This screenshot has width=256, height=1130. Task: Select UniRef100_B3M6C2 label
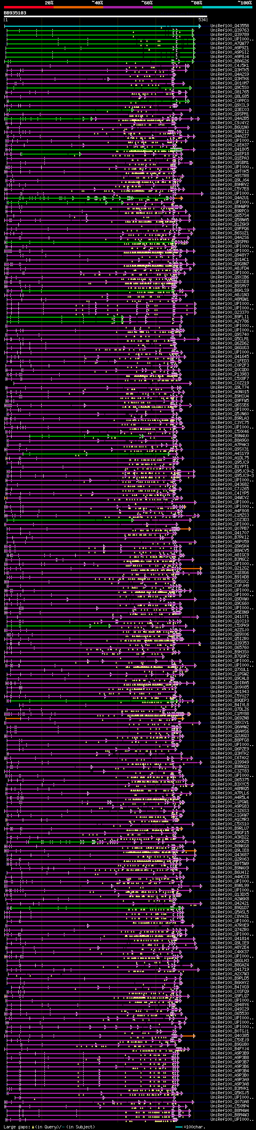click(x=230, y=559)
